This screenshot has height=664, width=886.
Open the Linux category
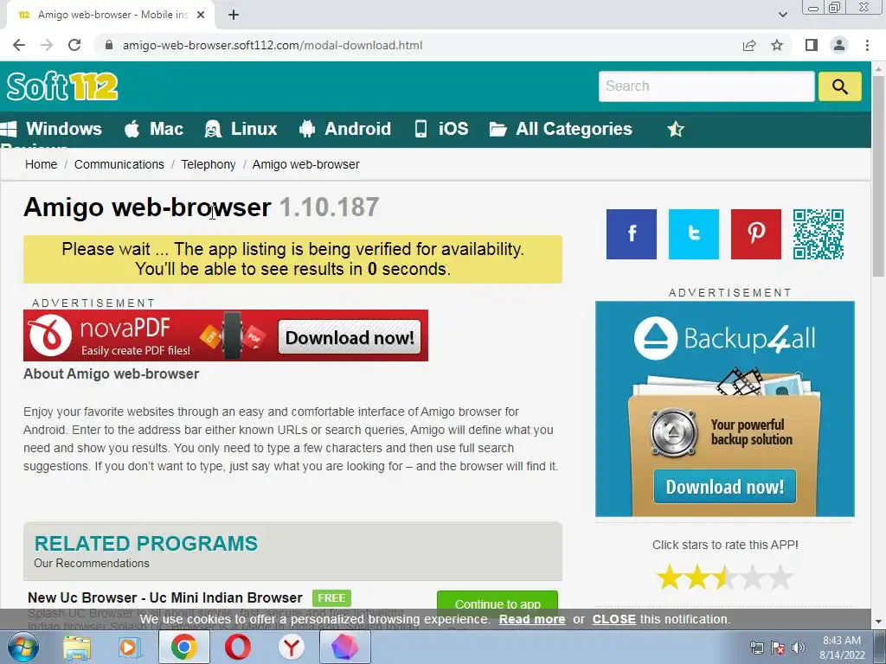point(241,129)
